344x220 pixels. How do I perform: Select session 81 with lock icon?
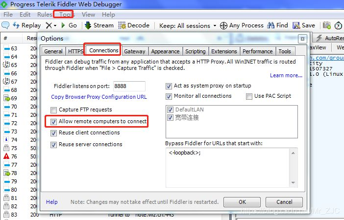[x=6, y=198]
